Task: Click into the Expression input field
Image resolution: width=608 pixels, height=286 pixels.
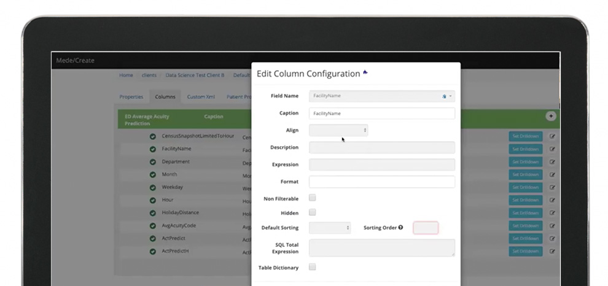Action: click(x=382, y=164)
